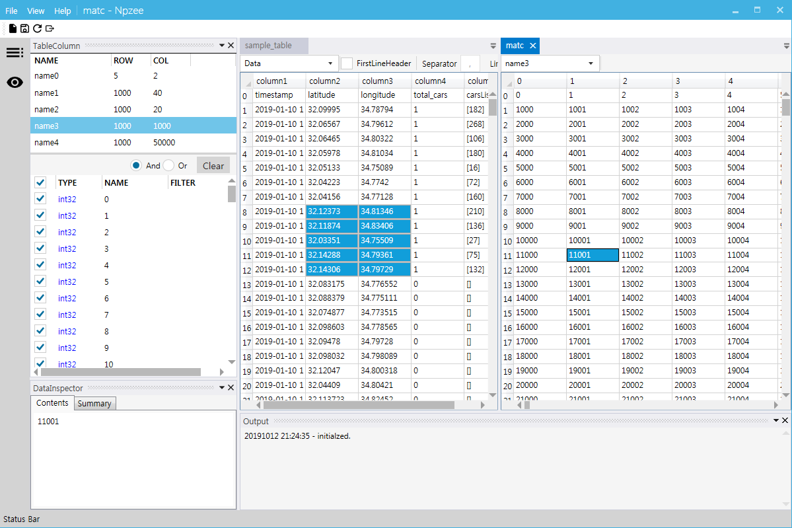792x528 pixels.
Task: Close the TableColumn panel
Action: pyautogui.click(x=231, y=46)
